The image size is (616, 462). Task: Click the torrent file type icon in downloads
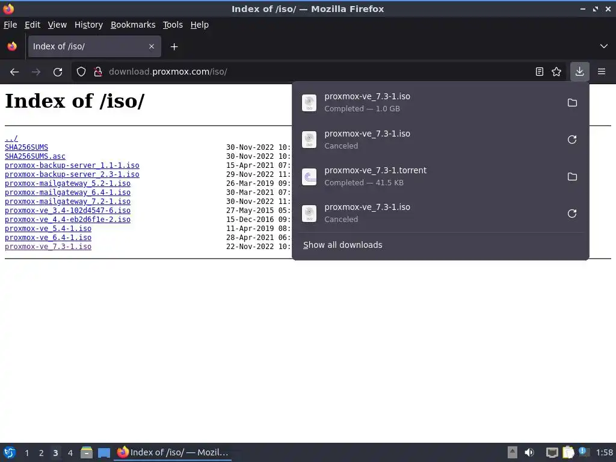(x=309, y=177)
